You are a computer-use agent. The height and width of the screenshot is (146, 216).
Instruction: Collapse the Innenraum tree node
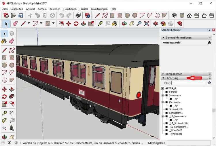tap(163, 95)
